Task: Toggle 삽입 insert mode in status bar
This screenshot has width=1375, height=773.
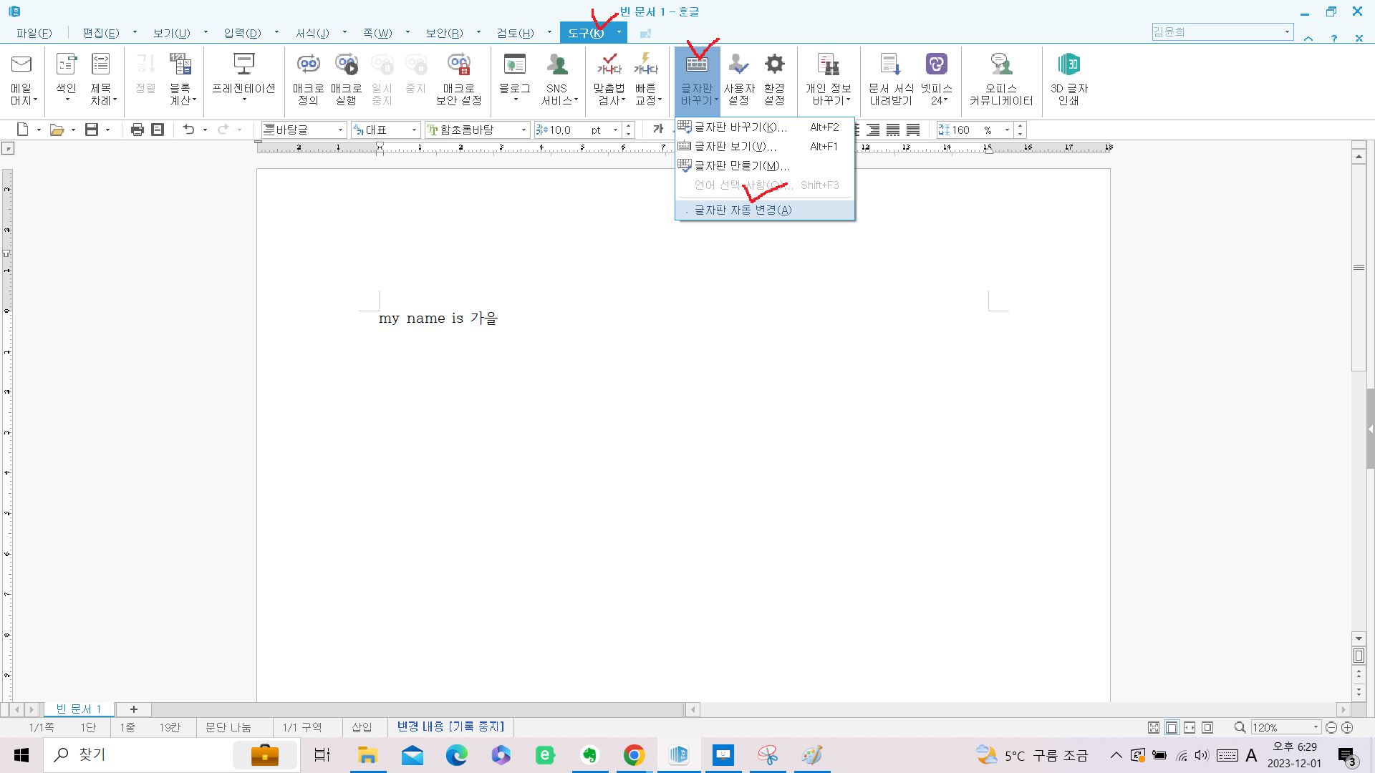Action: click(362, 727)
